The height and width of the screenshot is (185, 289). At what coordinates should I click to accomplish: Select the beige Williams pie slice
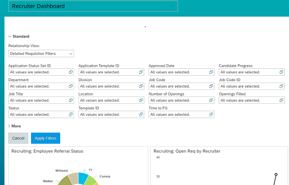pyautogui.click(x=74, y=178)
